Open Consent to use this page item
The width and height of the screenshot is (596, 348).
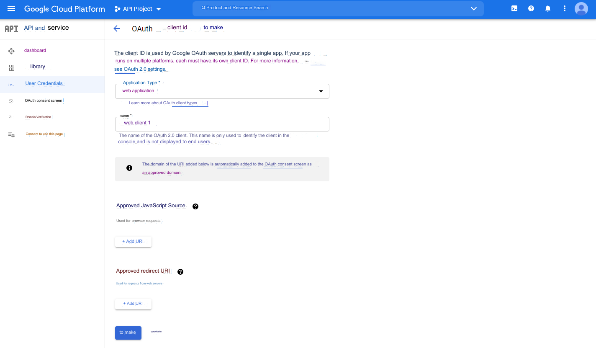click(44, 134)
